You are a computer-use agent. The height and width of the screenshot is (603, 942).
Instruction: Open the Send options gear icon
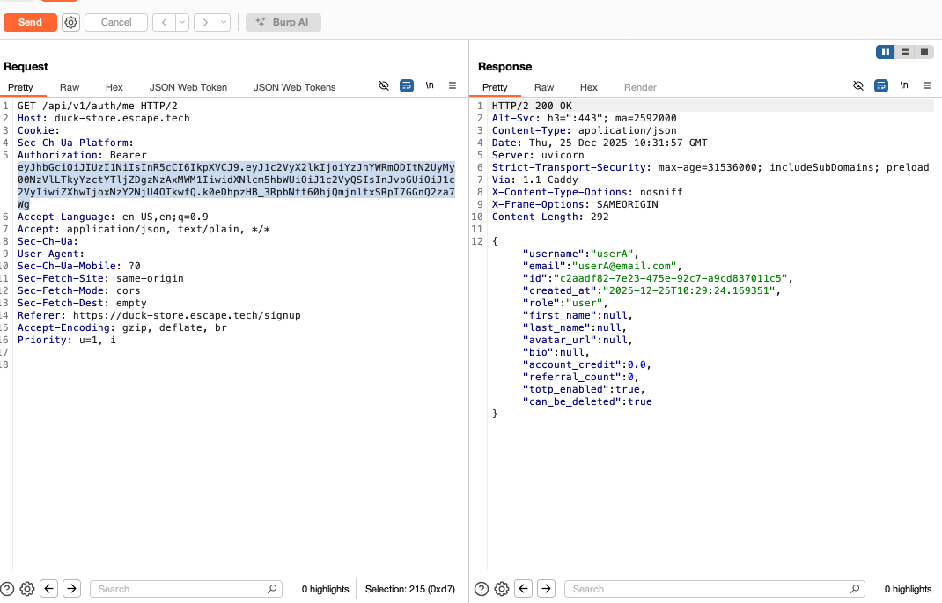pyautogui.click(x=71, y=22)
